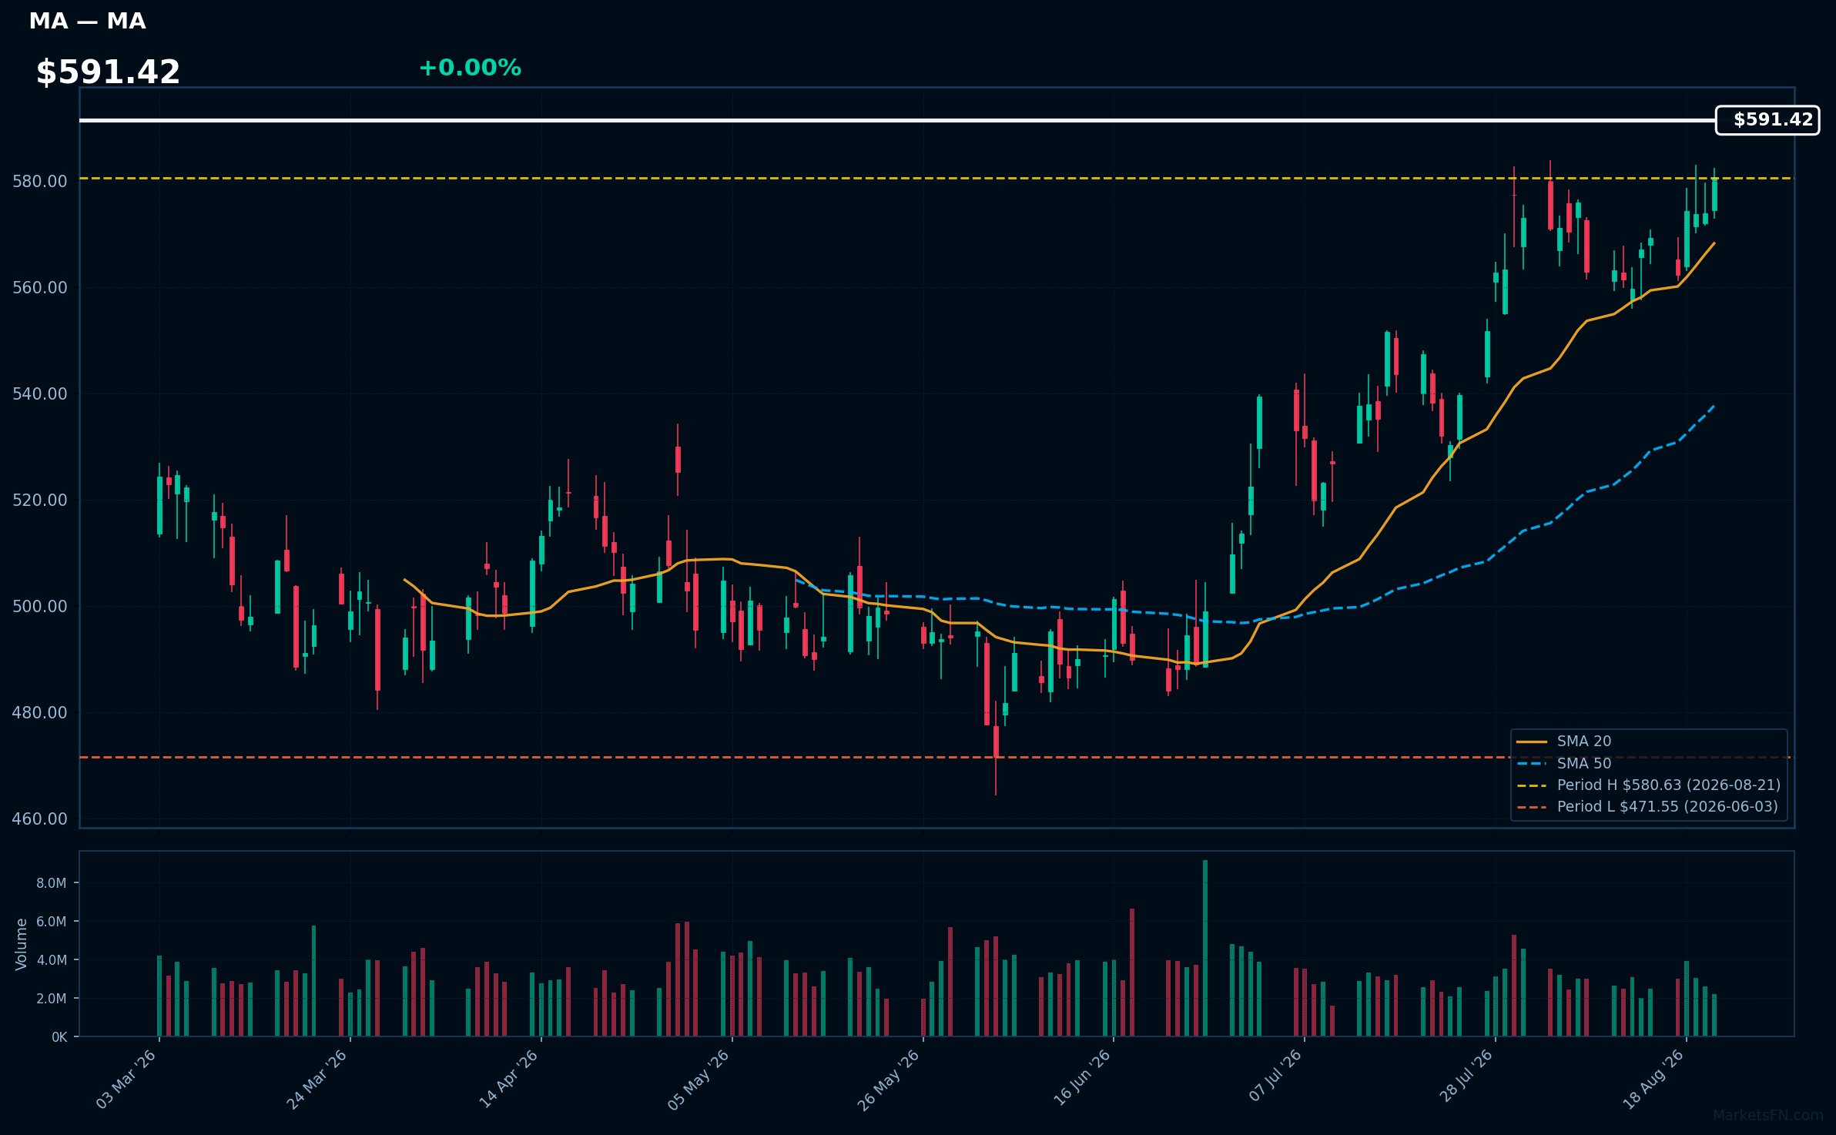Click the 540.00 price axis label
Image resolution: width=1836 pixels, height=1135 pixels.
click(x=40, y=393)
